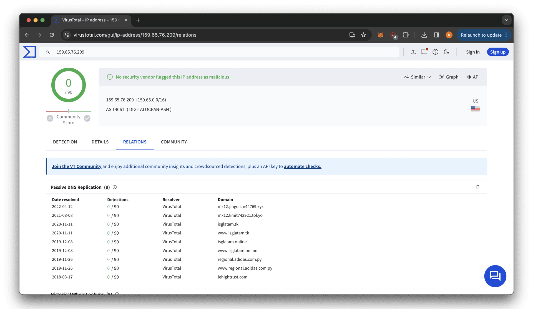This screenshot has height=309, width=533.
Task: Open Join the VT Community link
Action: (77, 166)
